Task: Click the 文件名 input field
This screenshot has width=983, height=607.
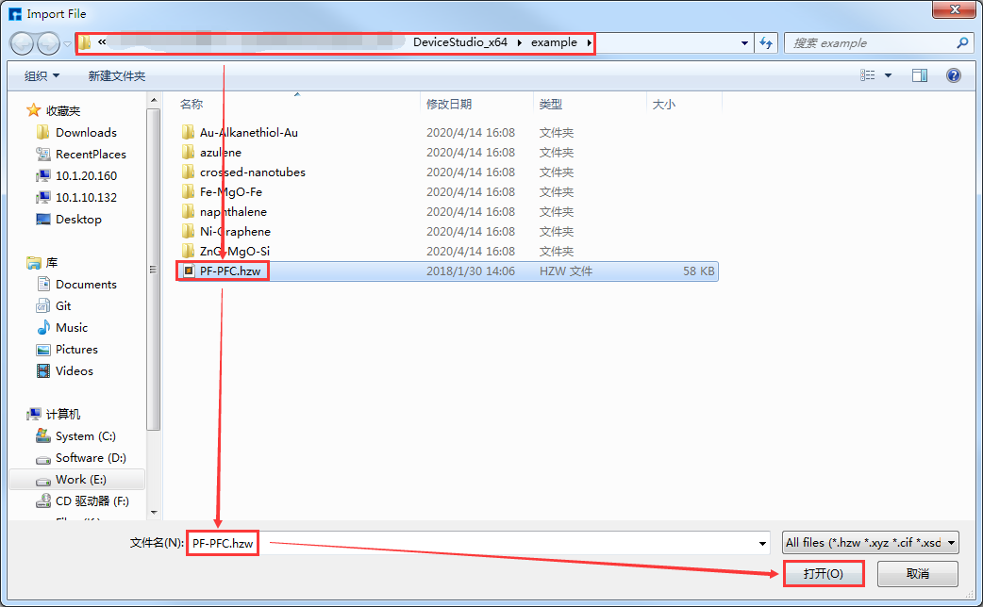Action: tap(472, 544)
